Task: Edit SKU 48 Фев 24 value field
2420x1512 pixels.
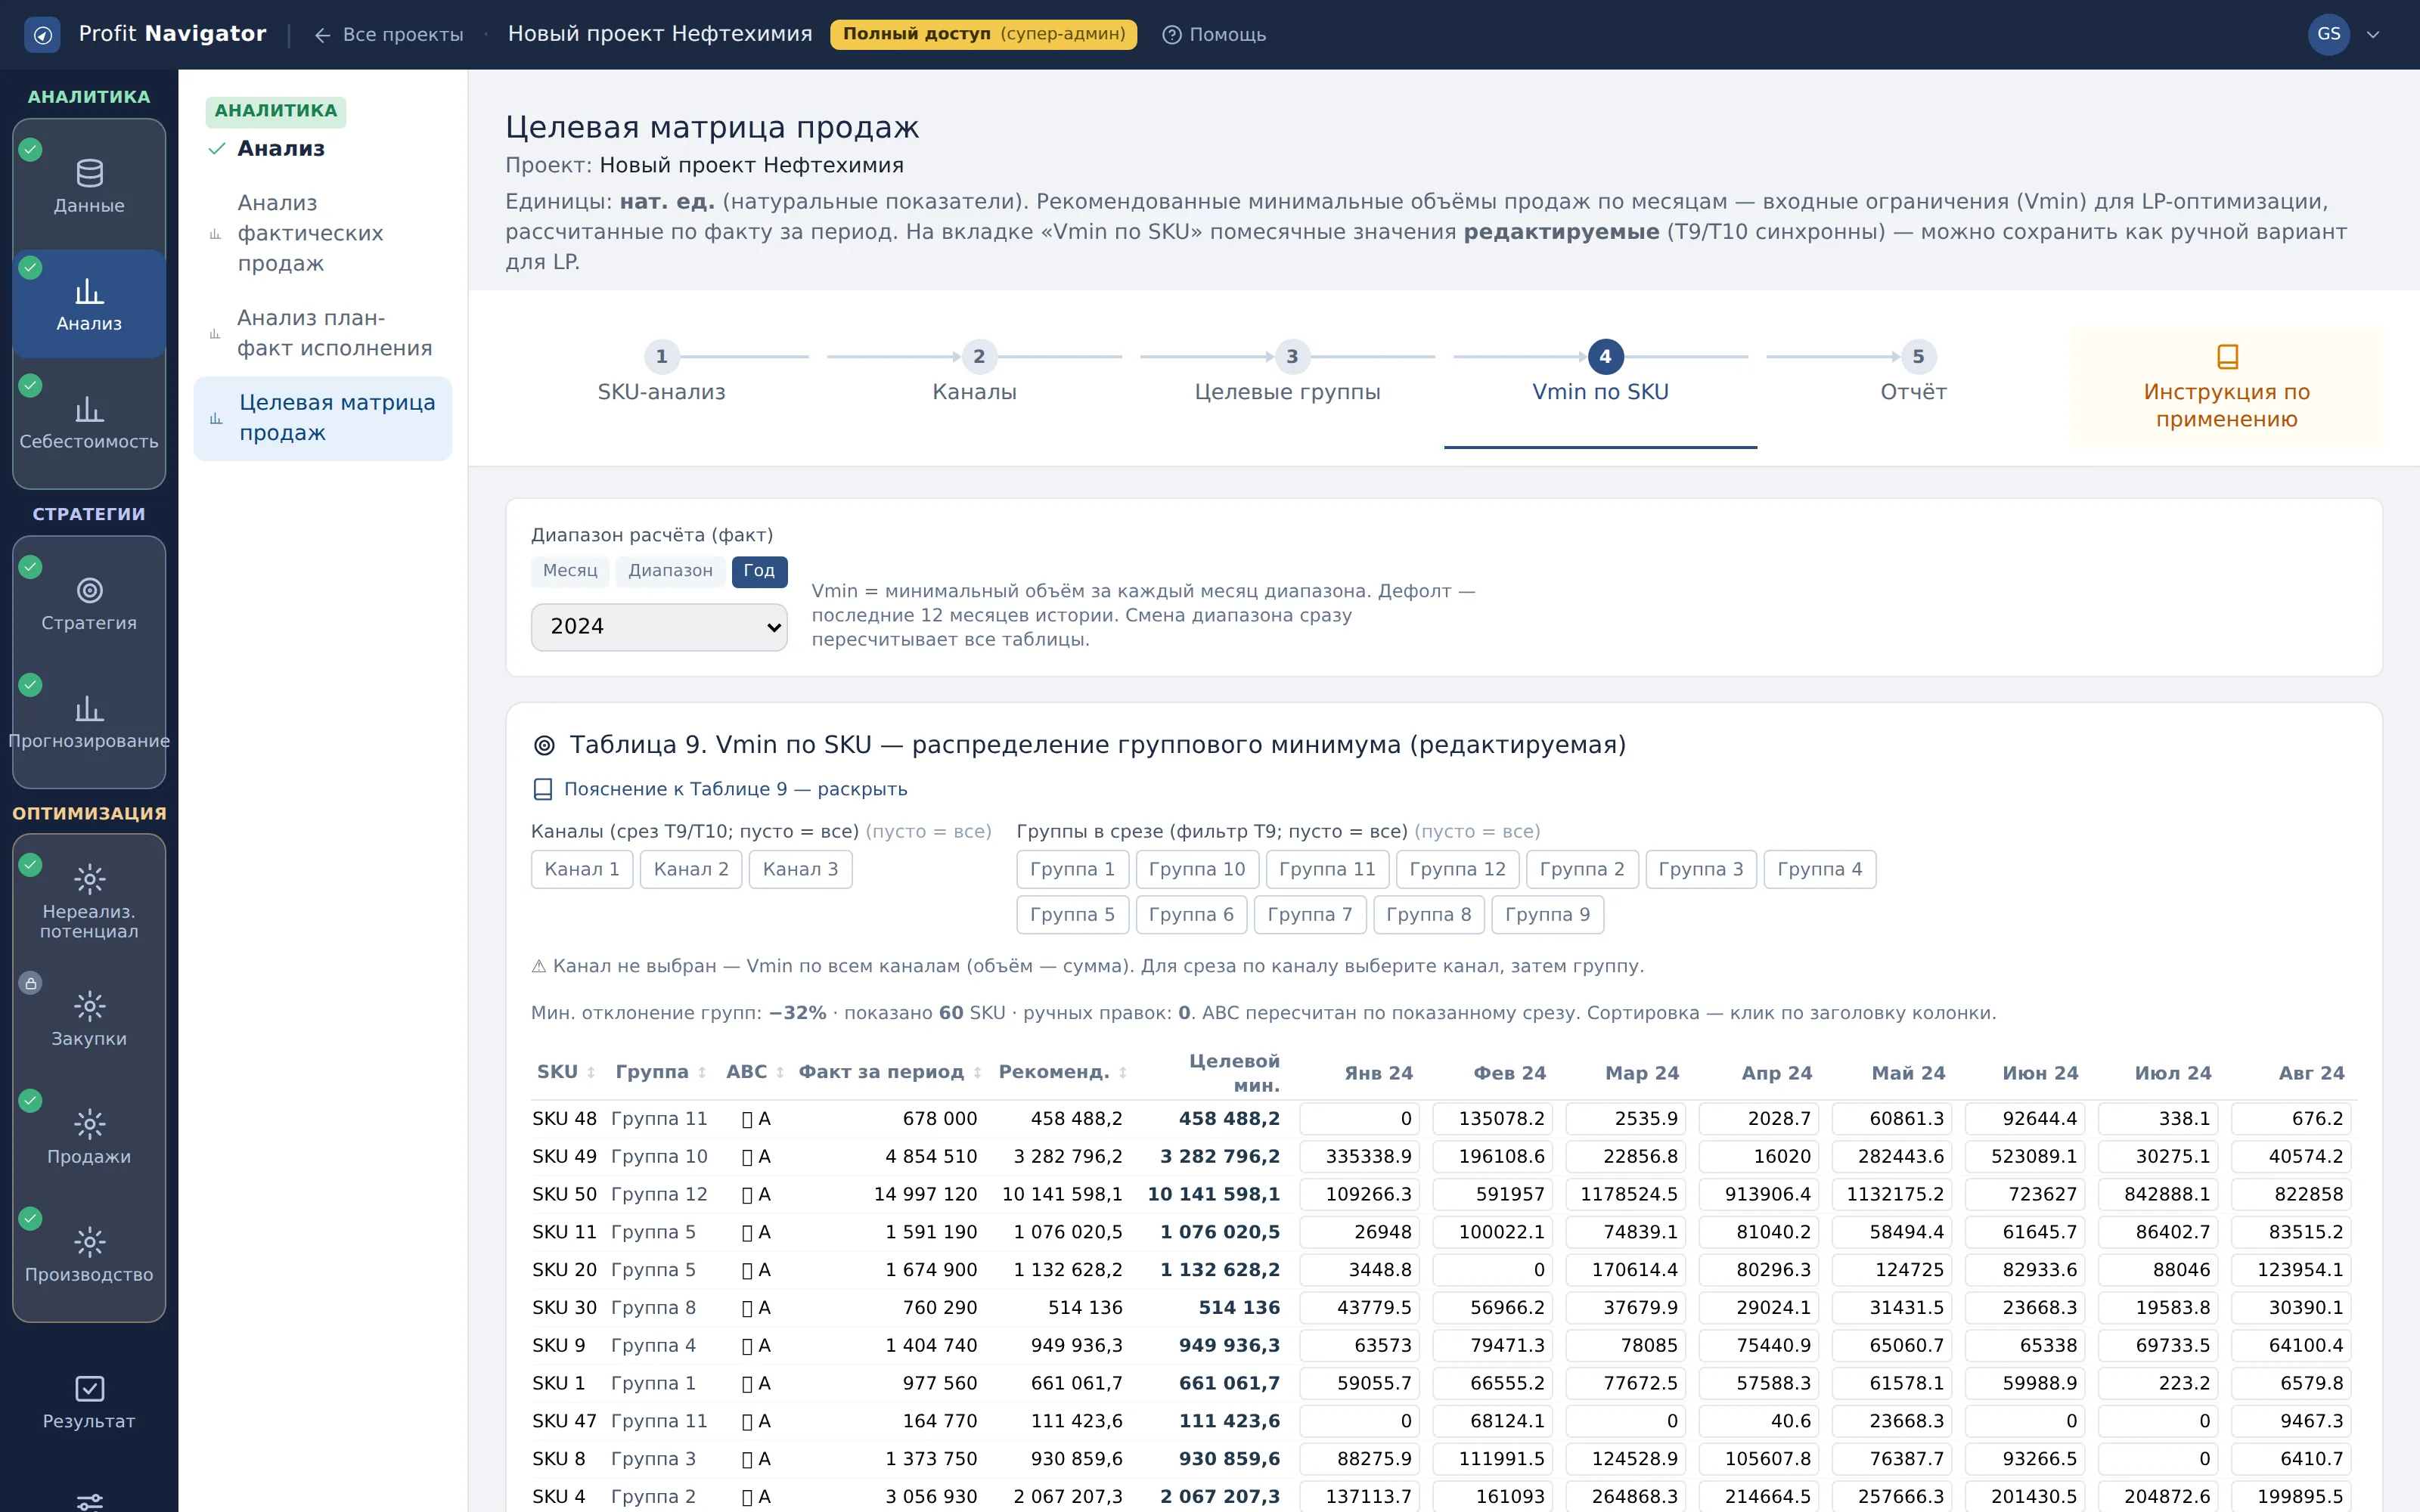Action: (1492, 1118)
